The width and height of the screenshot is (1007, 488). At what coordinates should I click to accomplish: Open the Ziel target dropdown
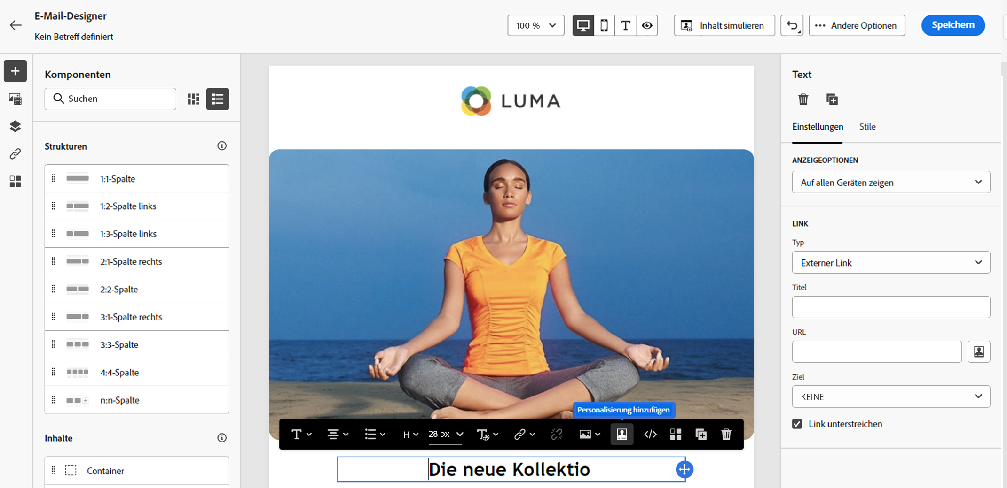(891, 396)
